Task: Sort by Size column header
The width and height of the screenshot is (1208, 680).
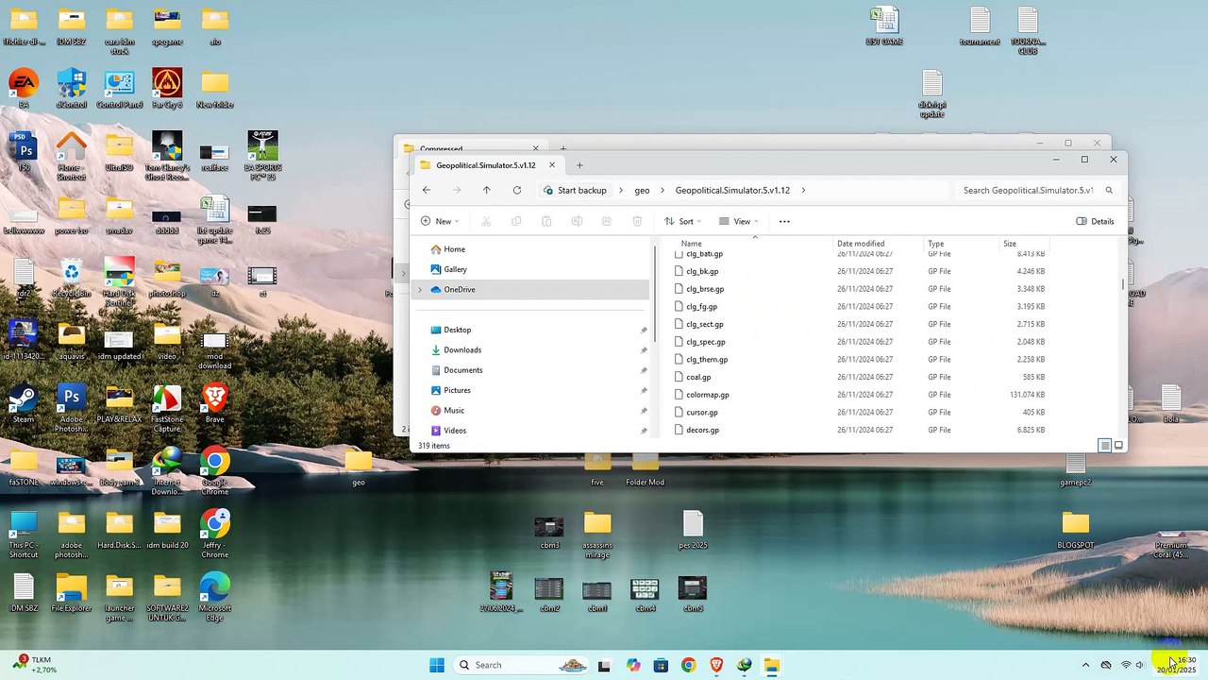Action: click(x=1026, y=244)
